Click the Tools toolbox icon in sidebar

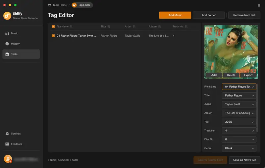tap(7, 54)
